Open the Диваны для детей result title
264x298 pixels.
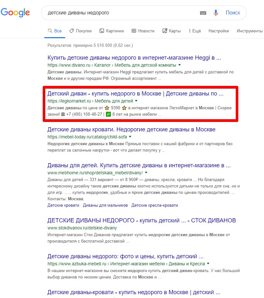pyautogui.click(x=139, y=165)
